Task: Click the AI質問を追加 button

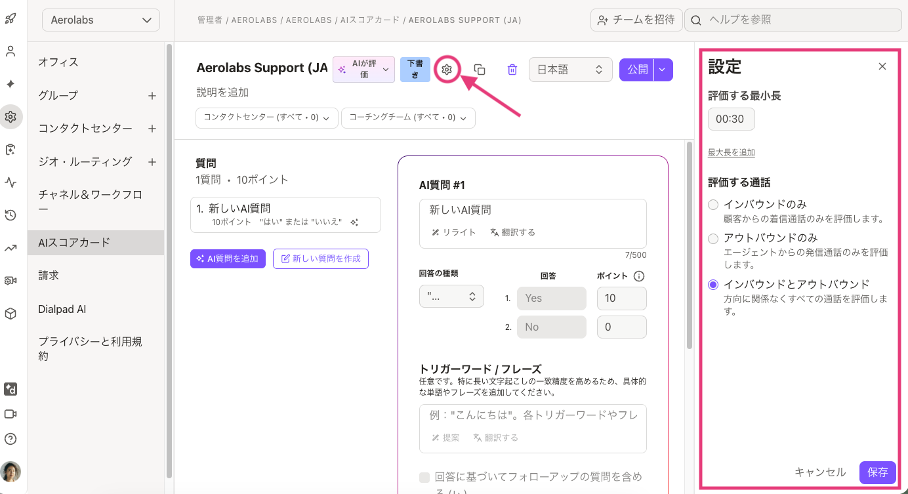Action: point(228,258)
